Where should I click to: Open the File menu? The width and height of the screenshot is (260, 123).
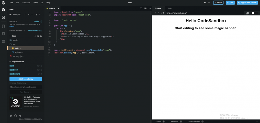(11, 3)
